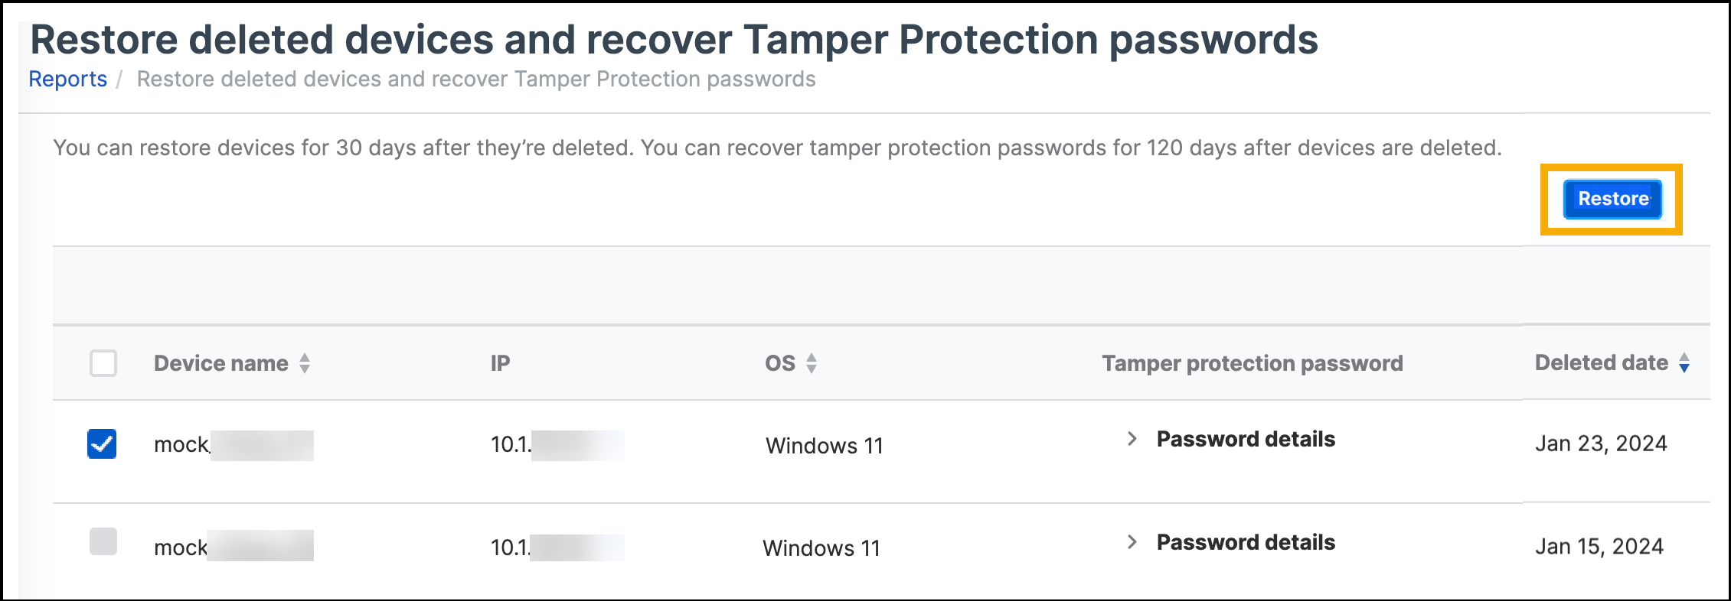Viewport: 1731px width, 601px height.
Task: Click the sort arrows beside Device name
Action: [305, 363]
